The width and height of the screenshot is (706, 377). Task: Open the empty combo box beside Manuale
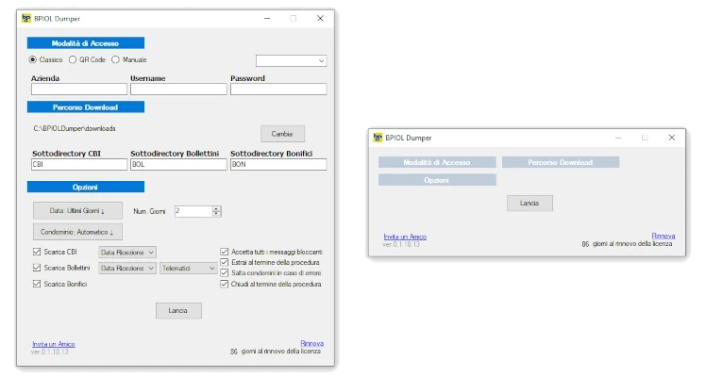[x=291, y=60]
